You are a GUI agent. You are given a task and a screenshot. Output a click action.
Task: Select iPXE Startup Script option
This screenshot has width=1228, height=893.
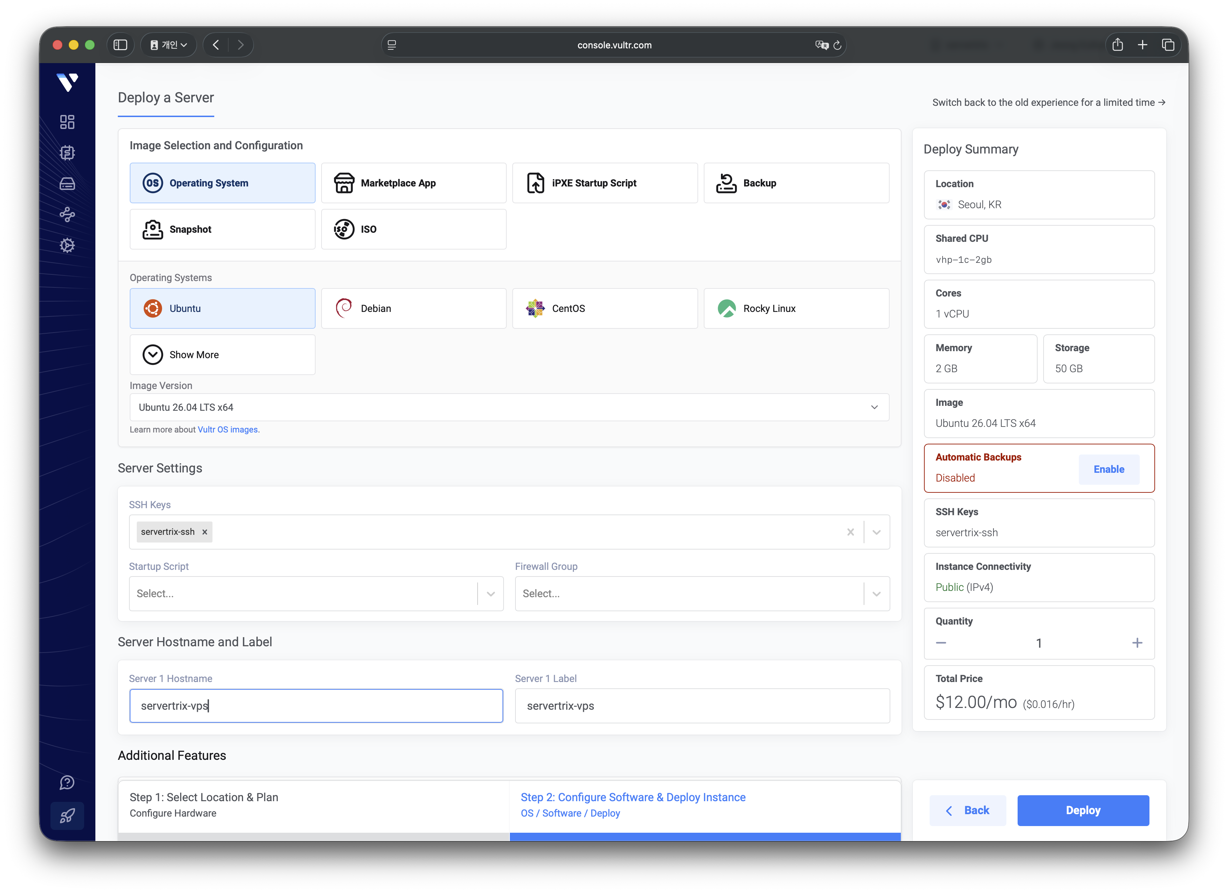605,183
